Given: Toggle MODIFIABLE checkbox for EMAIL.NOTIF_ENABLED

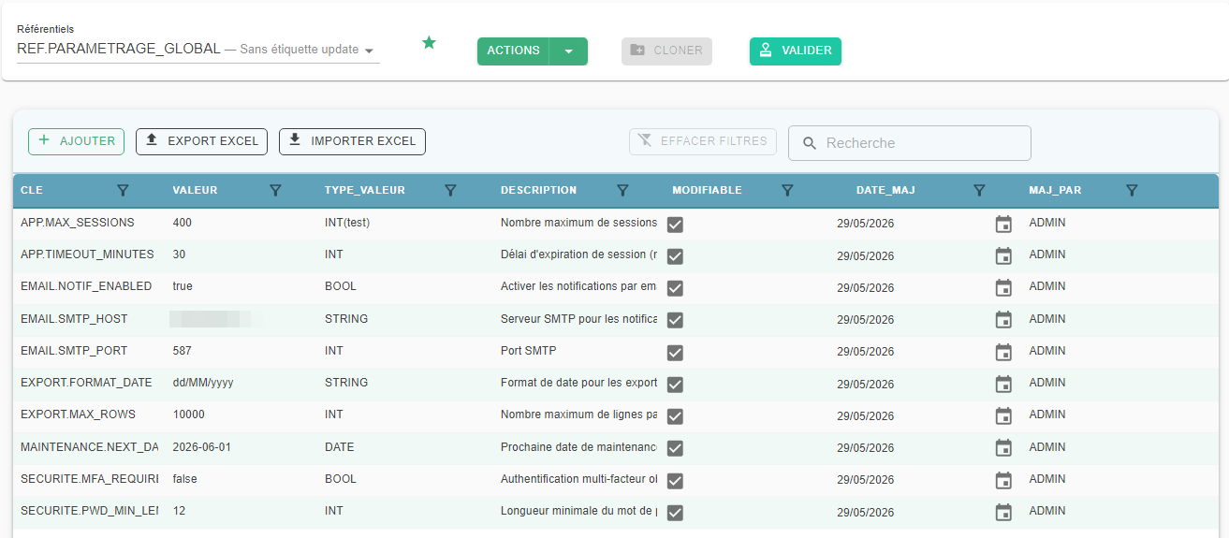Looking at the screenshot, I should 675,288.
